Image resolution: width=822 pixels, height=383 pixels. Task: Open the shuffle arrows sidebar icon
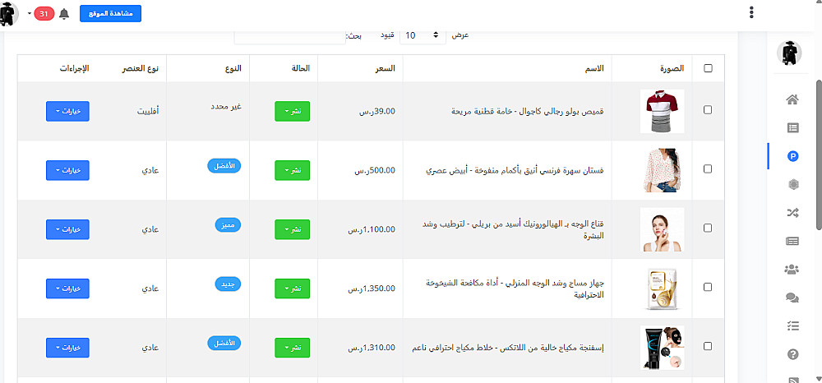(792, 212)
